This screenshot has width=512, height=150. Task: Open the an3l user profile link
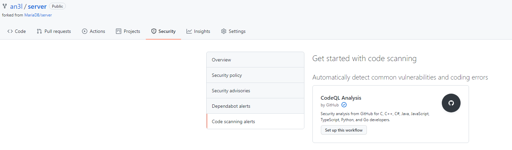click(x=16, y=6)
